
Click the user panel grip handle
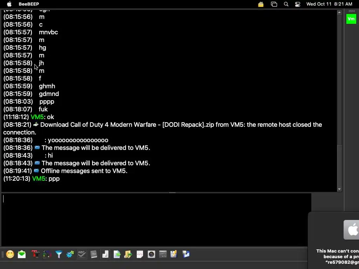(352, 11)
